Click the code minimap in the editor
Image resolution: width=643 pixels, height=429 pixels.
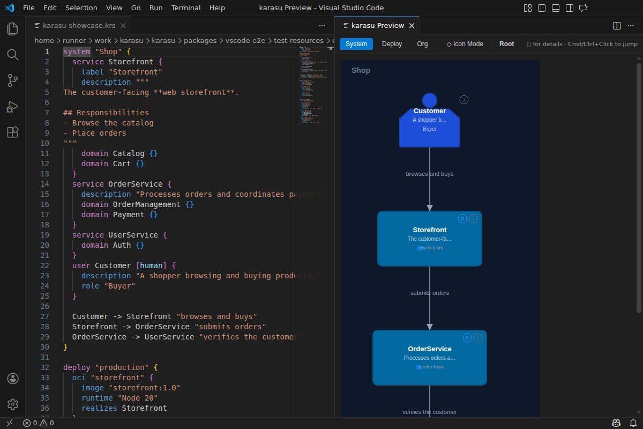point(312,86)
